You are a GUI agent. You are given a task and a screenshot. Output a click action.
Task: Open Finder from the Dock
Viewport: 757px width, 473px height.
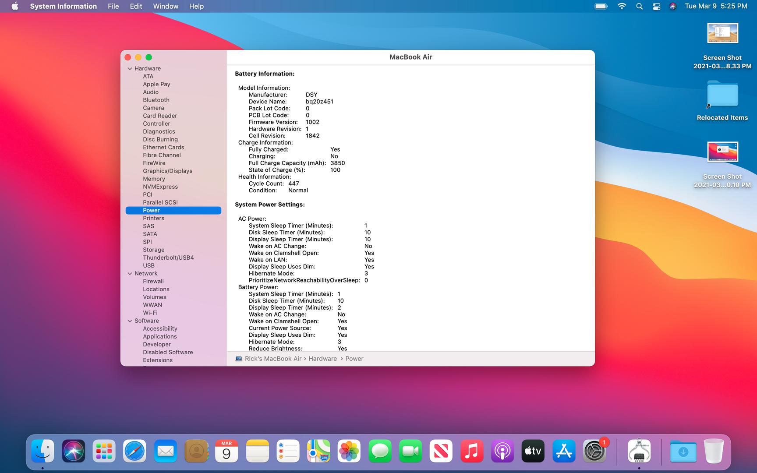click(42, 451)
